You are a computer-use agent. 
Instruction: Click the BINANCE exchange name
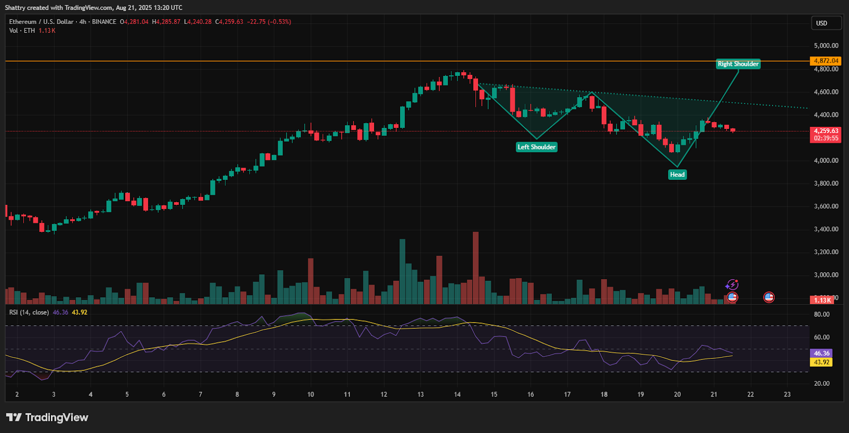(104, 22)
